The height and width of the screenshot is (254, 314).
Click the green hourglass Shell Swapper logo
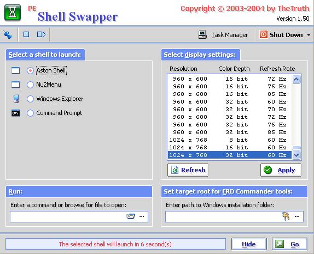click(x=13, y=13)
